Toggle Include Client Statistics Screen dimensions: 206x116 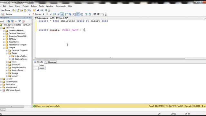[70, 14]
